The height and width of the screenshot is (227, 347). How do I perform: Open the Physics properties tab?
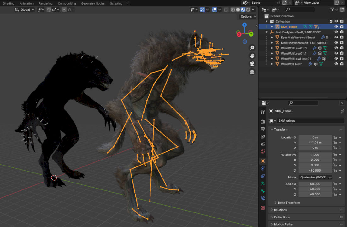point(263,169)
